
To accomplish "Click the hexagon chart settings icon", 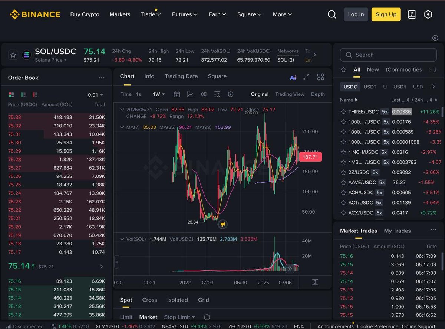I will coord(231,94).
